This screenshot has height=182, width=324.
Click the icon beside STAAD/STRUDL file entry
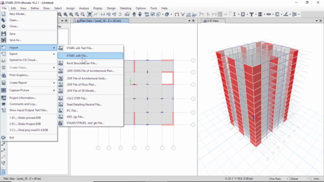tap(61, 123)
